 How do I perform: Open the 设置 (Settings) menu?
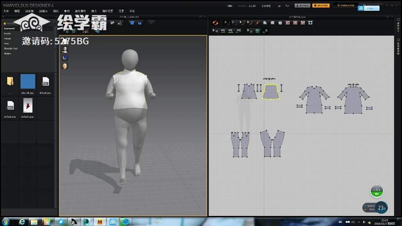121,11
